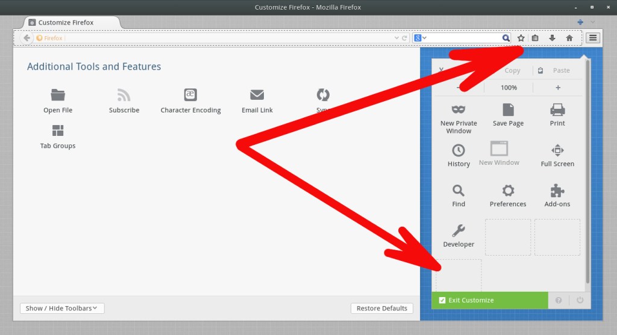Open New Private Window mask icon
617x335 pixels.
tap(459, 109)
